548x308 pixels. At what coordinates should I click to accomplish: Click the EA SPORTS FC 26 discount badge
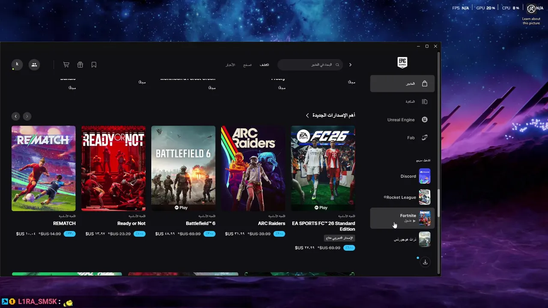tap(349, 248)
